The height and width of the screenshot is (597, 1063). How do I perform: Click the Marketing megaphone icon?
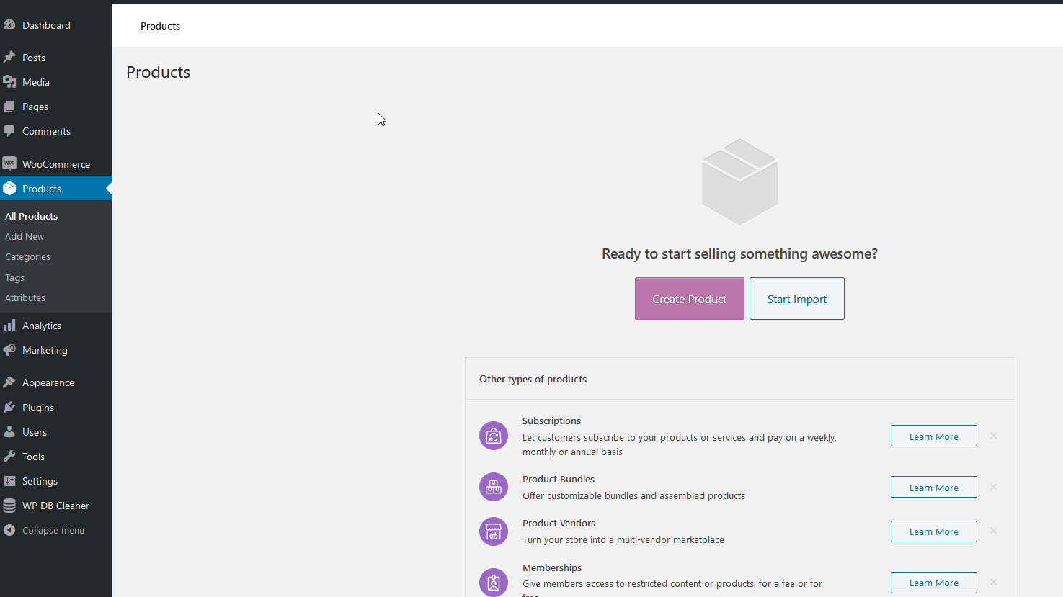[9, 350]
